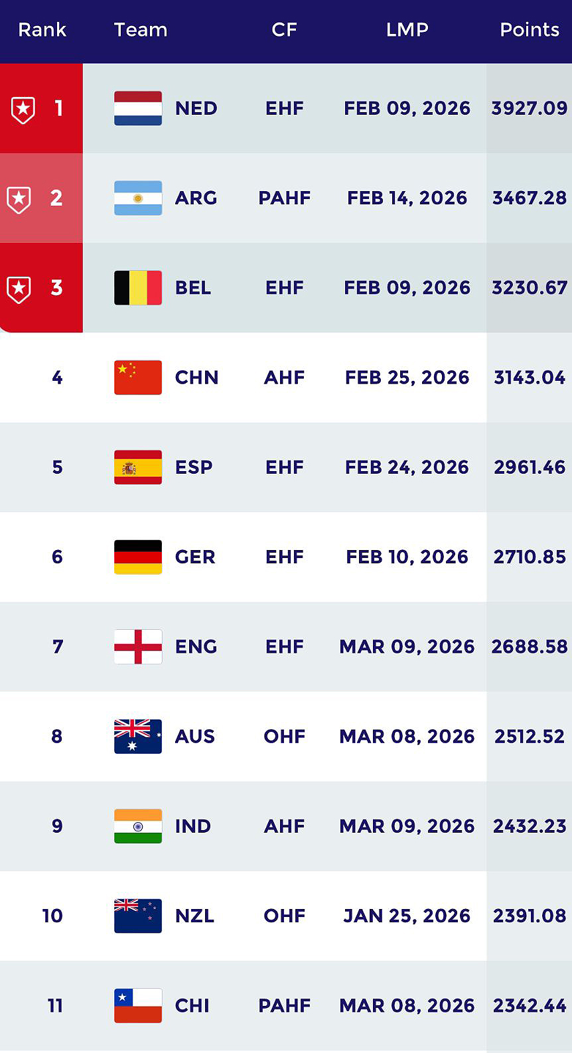Open the NED team link

(196, 108)
